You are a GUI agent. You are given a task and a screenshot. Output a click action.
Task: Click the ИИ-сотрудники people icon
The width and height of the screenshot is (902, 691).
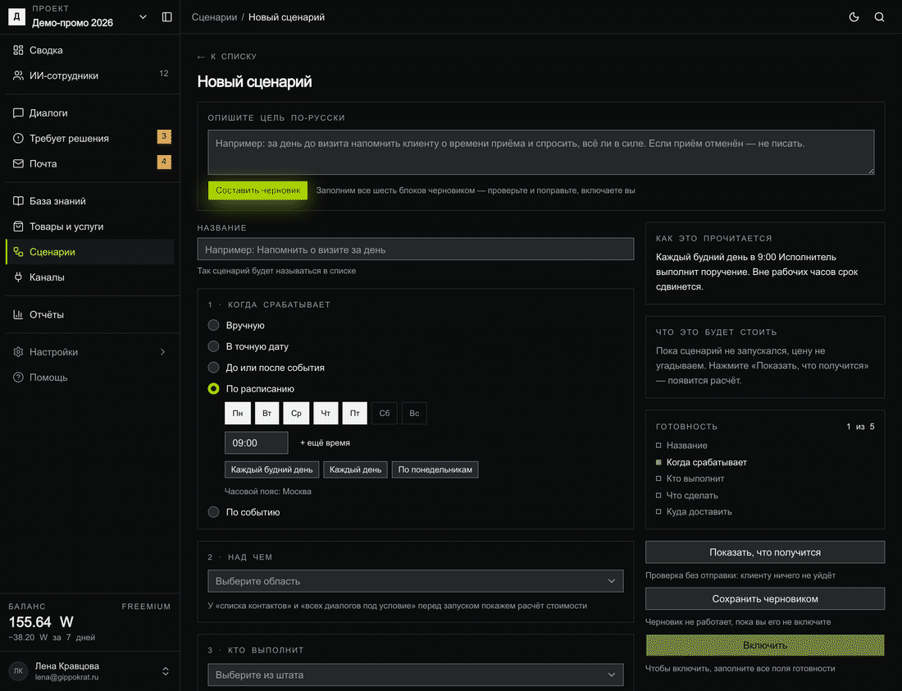[x=18, y=76]
